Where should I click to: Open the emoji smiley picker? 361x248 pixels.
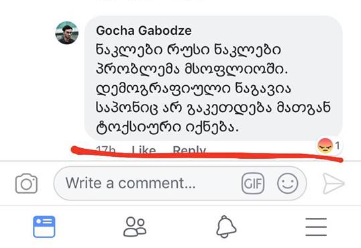[x=288, y=184]
